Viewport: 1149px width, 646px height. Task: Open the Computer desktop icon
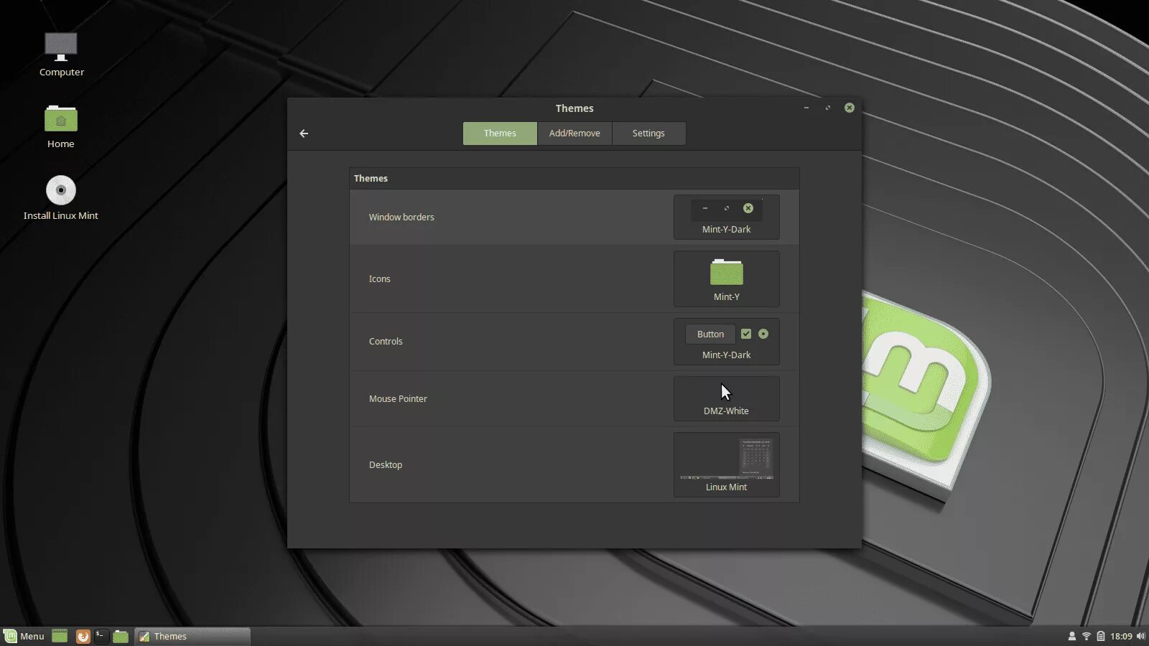click(61, 55)
